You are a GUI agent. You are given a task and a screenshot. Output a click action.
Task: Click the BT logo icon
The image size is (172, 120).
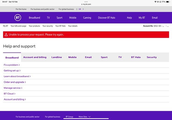click(17, 18)
